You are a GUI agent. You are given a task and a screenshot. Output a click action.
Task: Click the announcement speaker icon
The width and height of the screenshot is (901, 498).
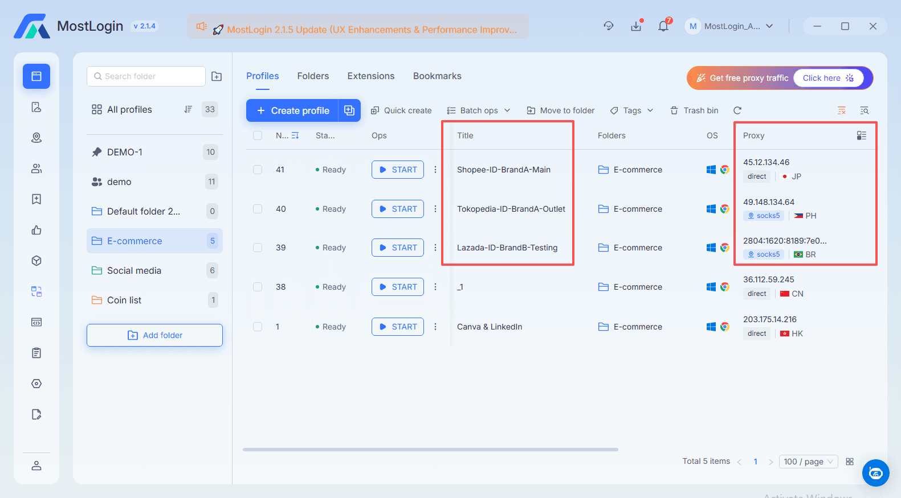[201, 27]
